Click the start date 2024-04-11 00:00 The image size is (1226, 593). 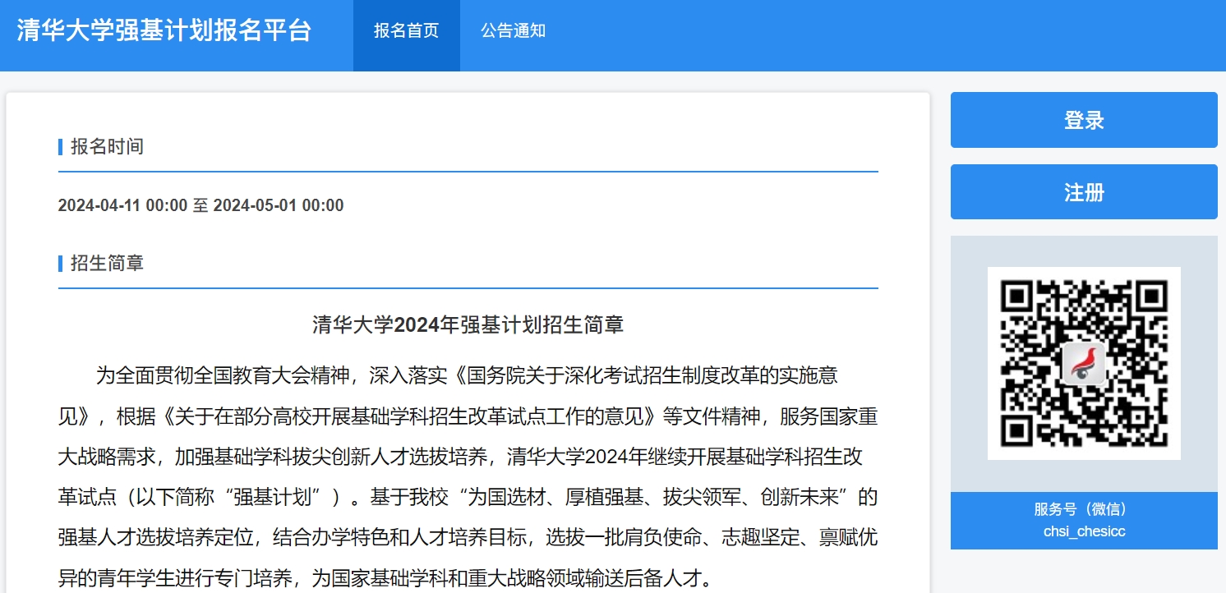(x=122, y=205)
